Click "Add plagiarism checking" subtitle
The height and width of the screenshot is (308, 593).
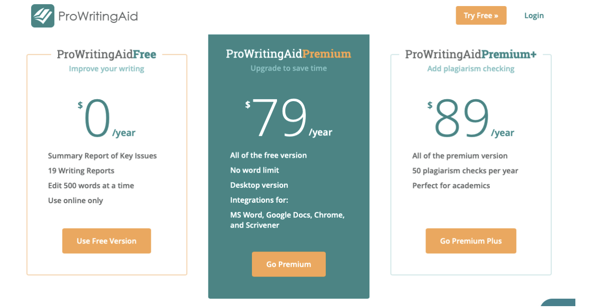[x=471, y=69]
